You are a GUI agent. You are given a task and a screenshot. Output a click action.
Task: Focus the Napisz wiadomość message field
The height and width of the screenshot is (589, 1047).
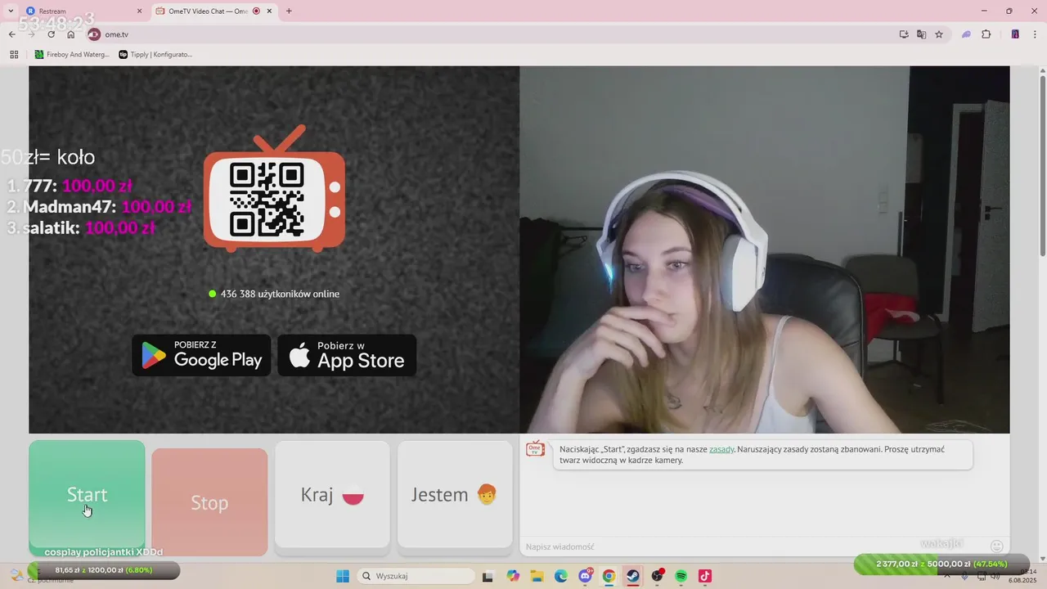[753, 546]
